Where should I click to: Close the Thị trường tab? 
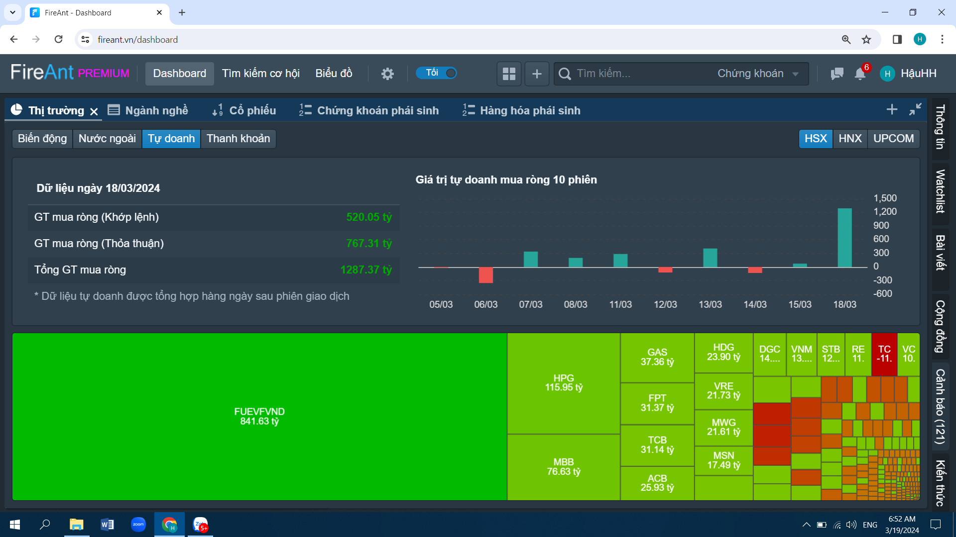(94, 111)
